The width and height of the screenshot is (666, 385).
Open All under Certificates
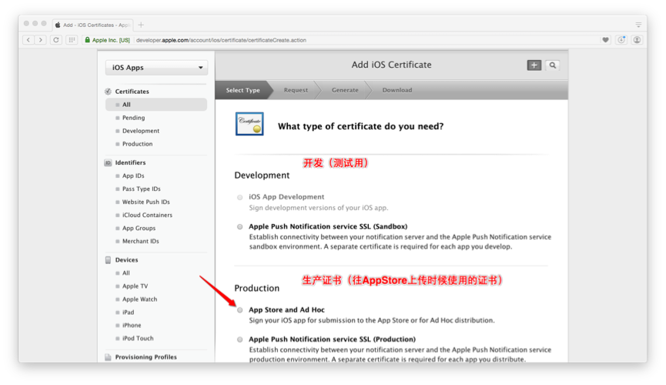point(156,105)
